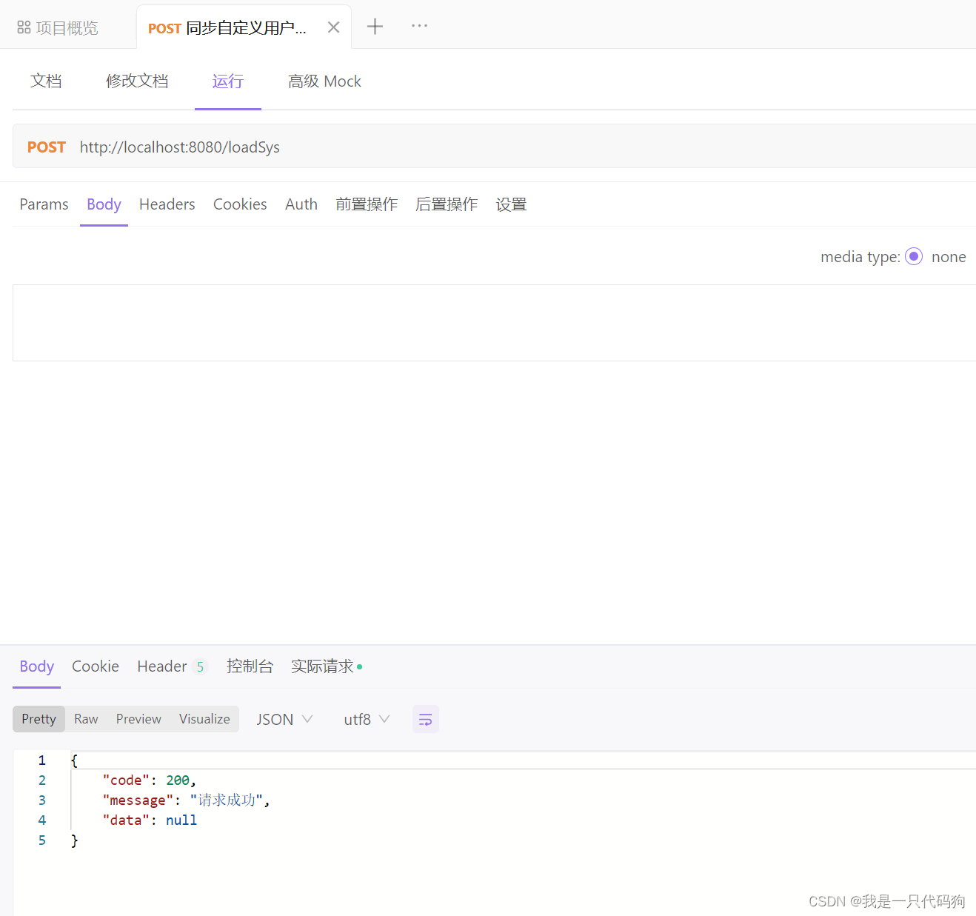The image size is (976, 916).
Task: Switch to the Headers request tab
Action: (167, 204)
